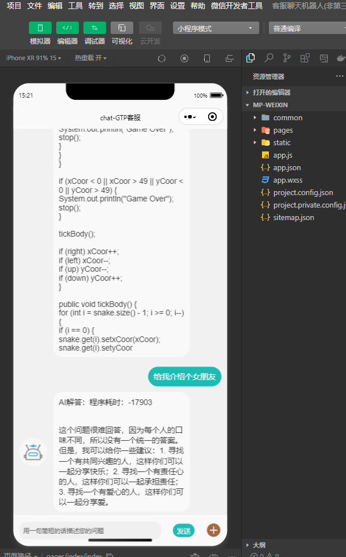Click the phone device view icon
The width and height of the screenshot is (346, 557).
(206, 58)
